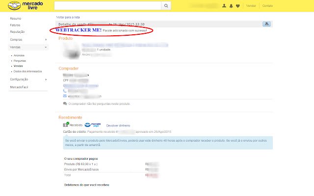Click the buyer phone icon
314x196 pixels.
point(65,91)
